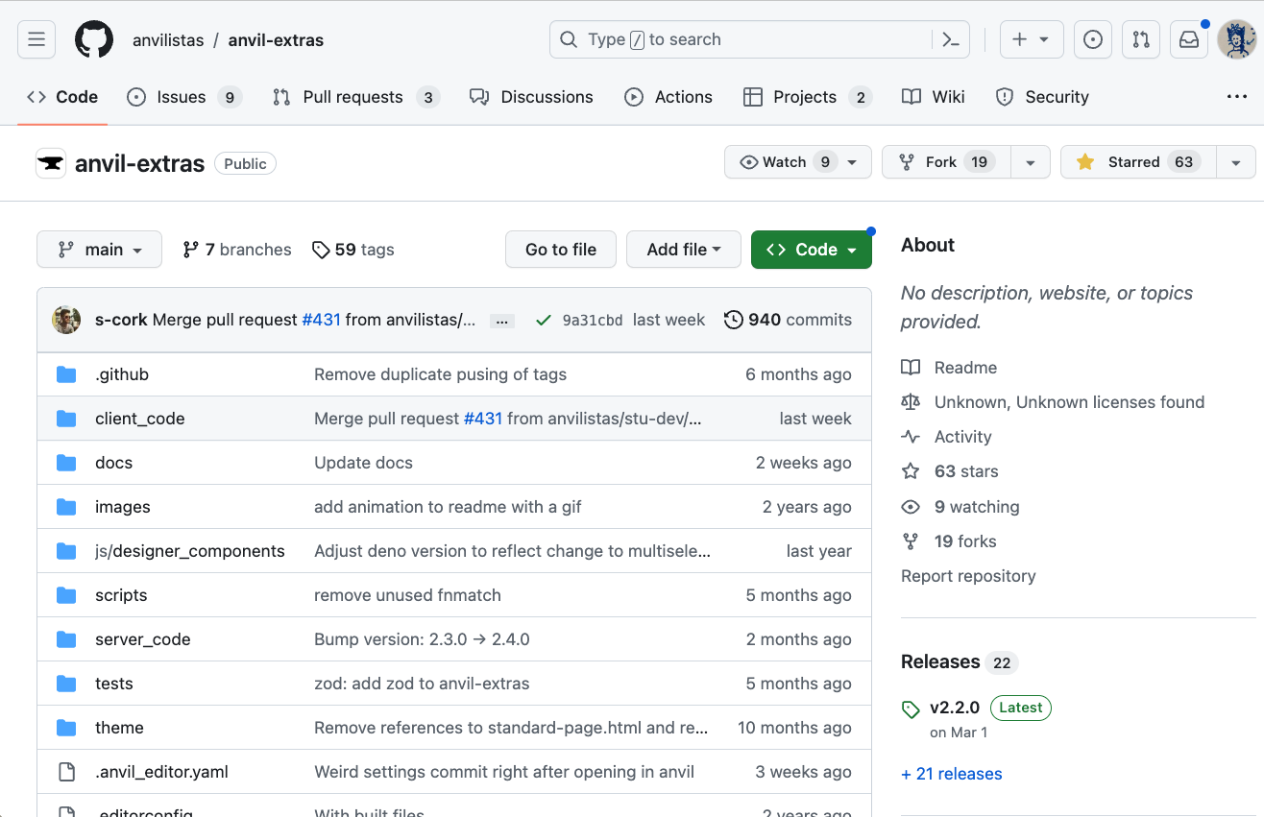
Task: Open pull request #431 link
Action: click(322, 320)
